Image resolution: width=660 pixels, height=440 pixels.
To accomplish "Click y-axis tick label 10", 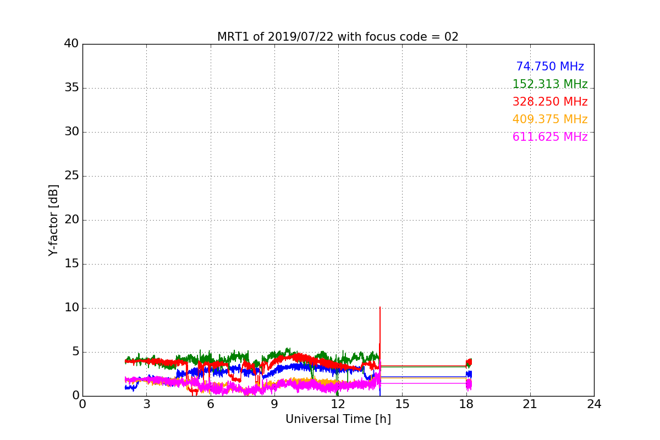I will [71, 308].
